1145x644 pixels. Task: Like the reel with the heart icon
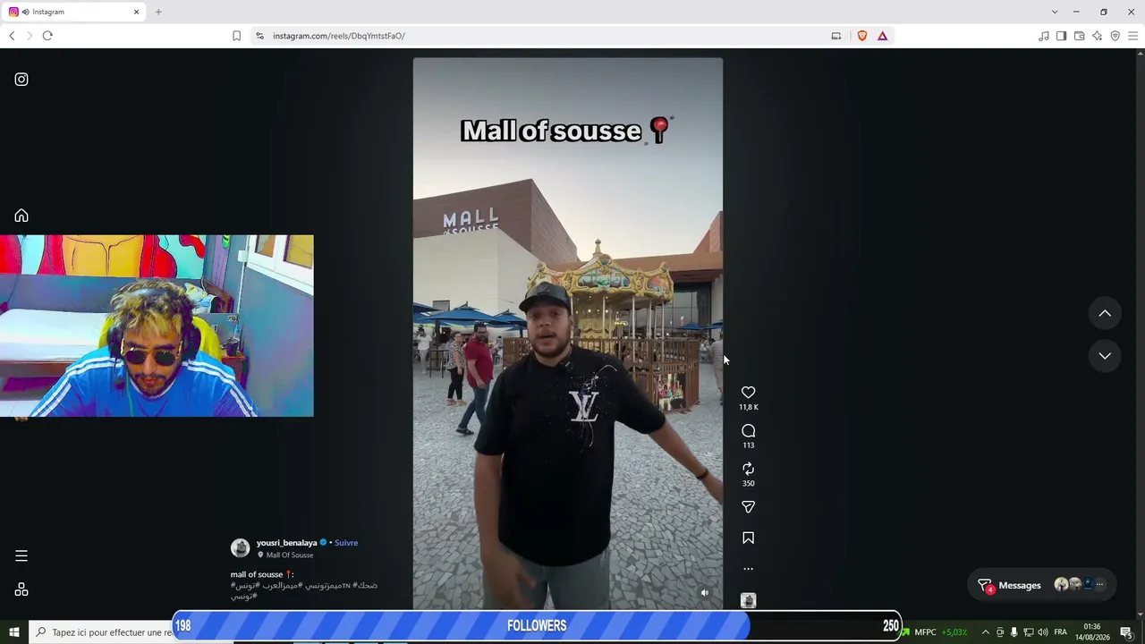(x=749, y=393)
